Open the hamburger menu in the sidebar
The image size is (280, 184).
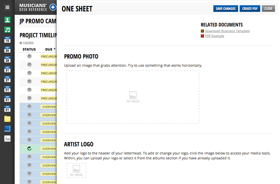[7, 7]
